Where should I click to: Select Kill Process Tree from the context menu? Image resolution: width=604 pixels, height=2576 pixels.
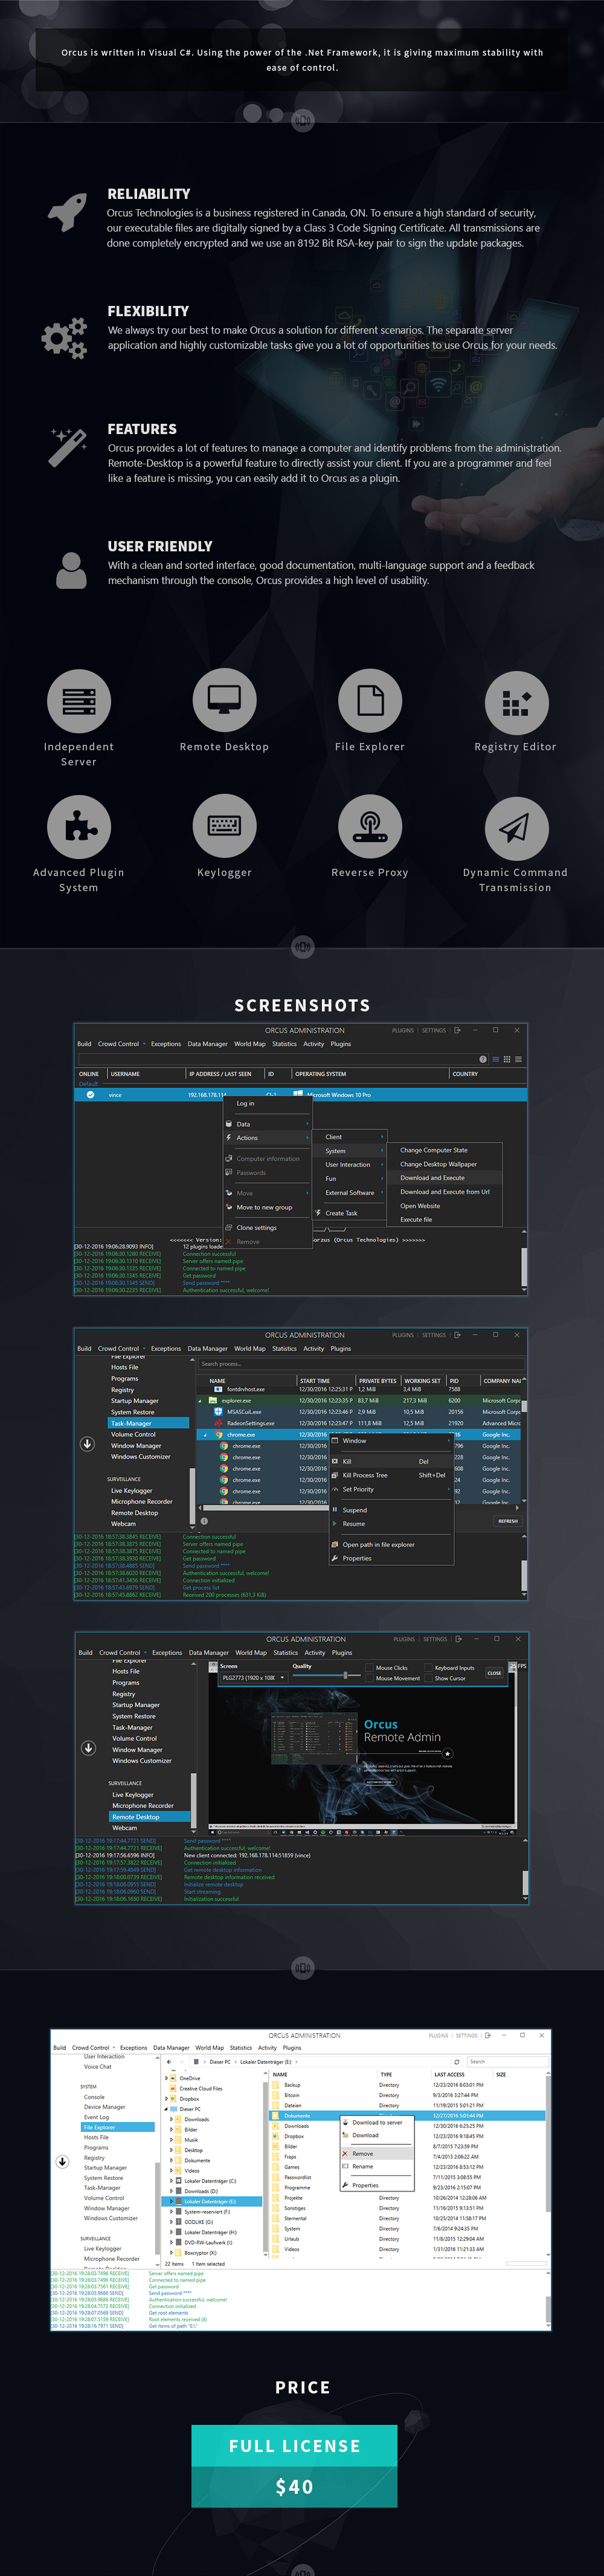(365, 1475)
